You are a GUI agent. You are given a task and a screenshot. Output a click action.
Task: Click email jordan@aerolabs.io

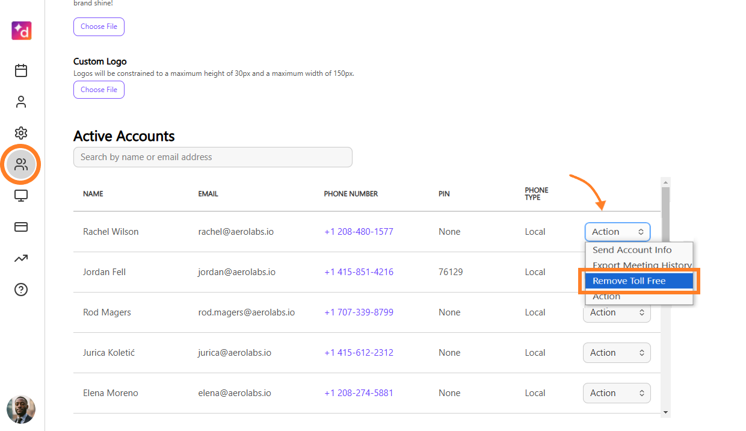click(x=237, y=272)
